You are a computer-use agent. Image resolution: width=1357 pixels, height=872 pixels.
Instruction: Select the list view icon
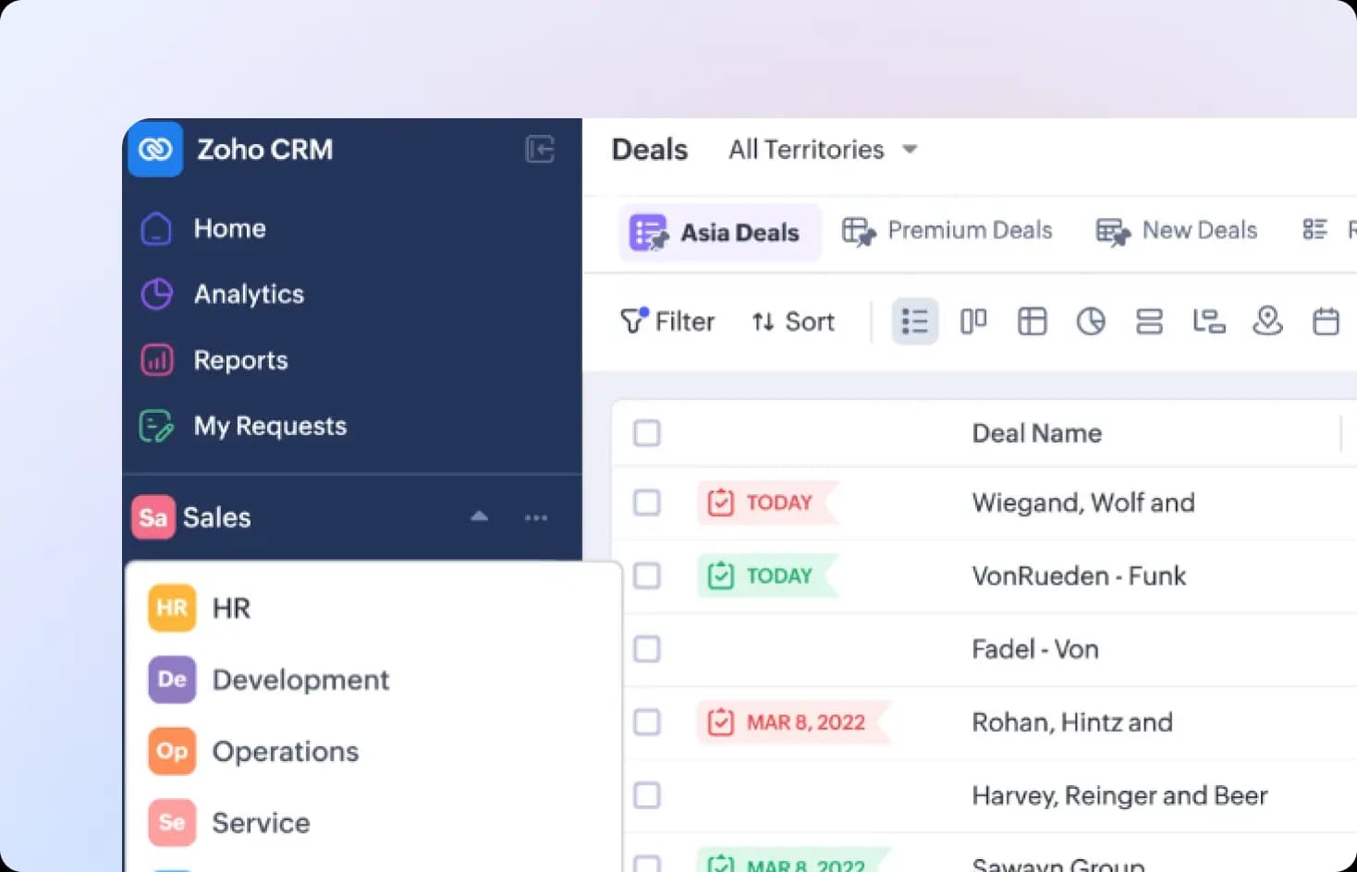915,321
